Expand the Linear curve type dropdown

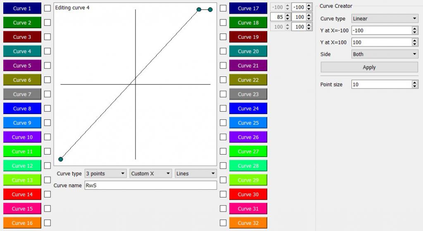pos(385,19)
